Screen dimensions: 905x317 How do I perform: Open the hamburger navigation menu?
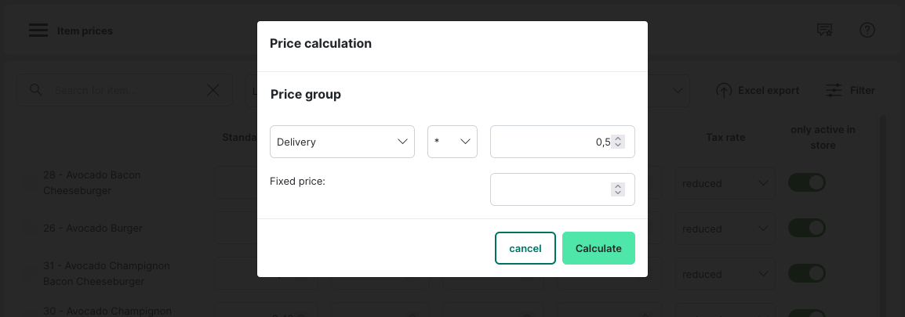point(38,31)
